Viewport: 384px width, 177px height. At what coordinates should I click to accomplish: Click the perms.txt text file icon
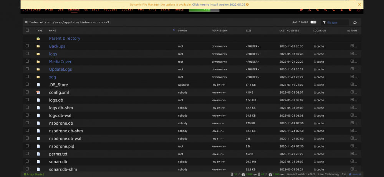click(x=38, y=154)
